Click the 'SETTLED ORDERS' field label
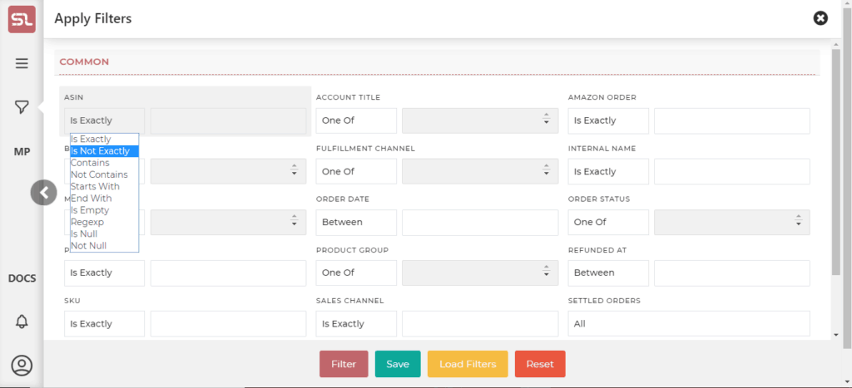Image resolution: width=852 pixels, height=388 pixels. click(x=604, y=301)
